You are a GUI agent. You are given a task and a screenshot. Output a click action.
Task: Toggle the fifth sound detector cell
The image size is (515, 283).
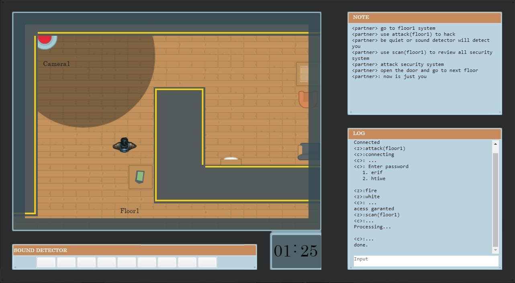click(x=127, y=262)
